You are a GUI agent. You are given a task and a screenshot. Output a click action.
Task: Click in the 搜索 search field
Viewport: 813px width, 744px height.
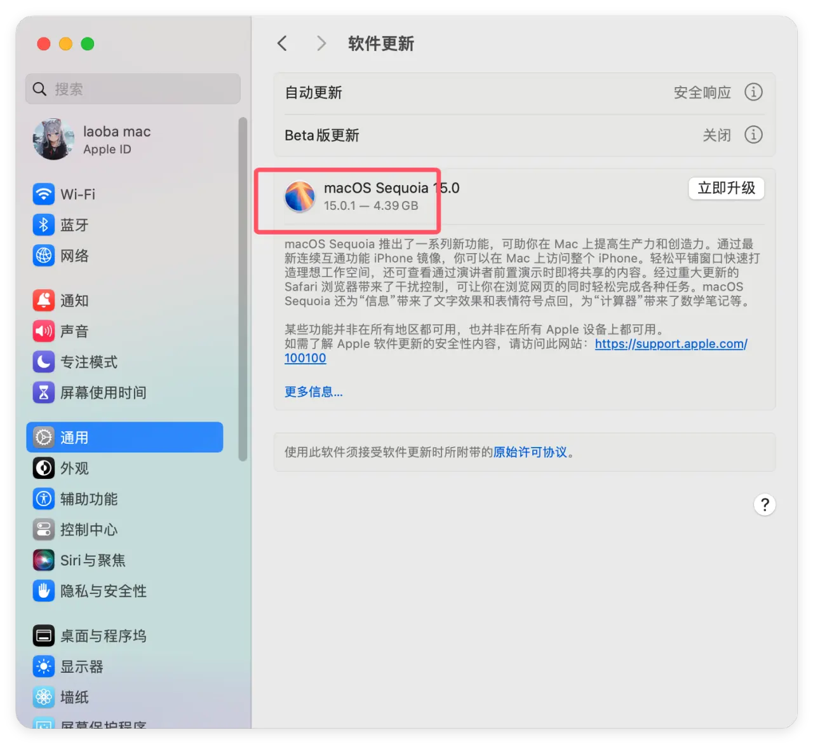[133, 89]
